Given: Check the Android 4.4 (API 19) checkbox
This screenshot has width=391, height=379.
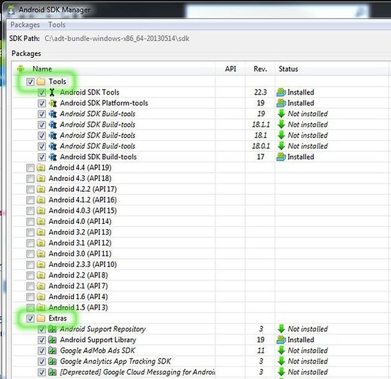Looking at the screenshot, I should [30, 168].
